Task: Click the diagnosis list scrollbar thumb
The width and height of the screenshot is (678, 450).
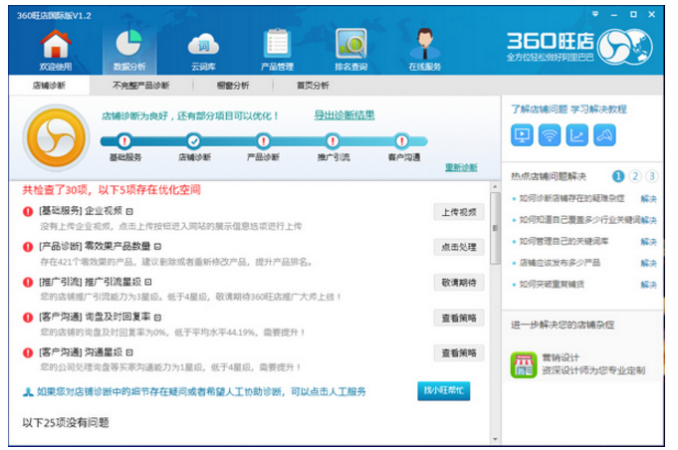Action: (495, 228)
